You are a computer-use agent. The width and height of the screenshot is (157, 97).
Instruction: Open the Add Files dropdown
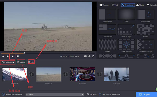coord(8,62)
